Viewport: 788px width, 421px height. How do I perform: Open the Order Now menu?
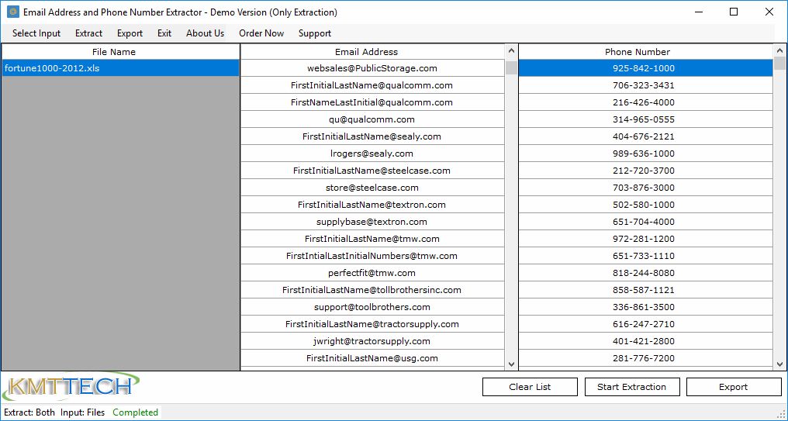tap(261, 33)
